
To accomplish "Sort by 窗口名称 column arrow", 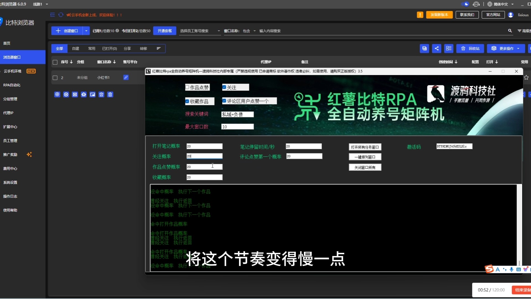I will point(114,62).
